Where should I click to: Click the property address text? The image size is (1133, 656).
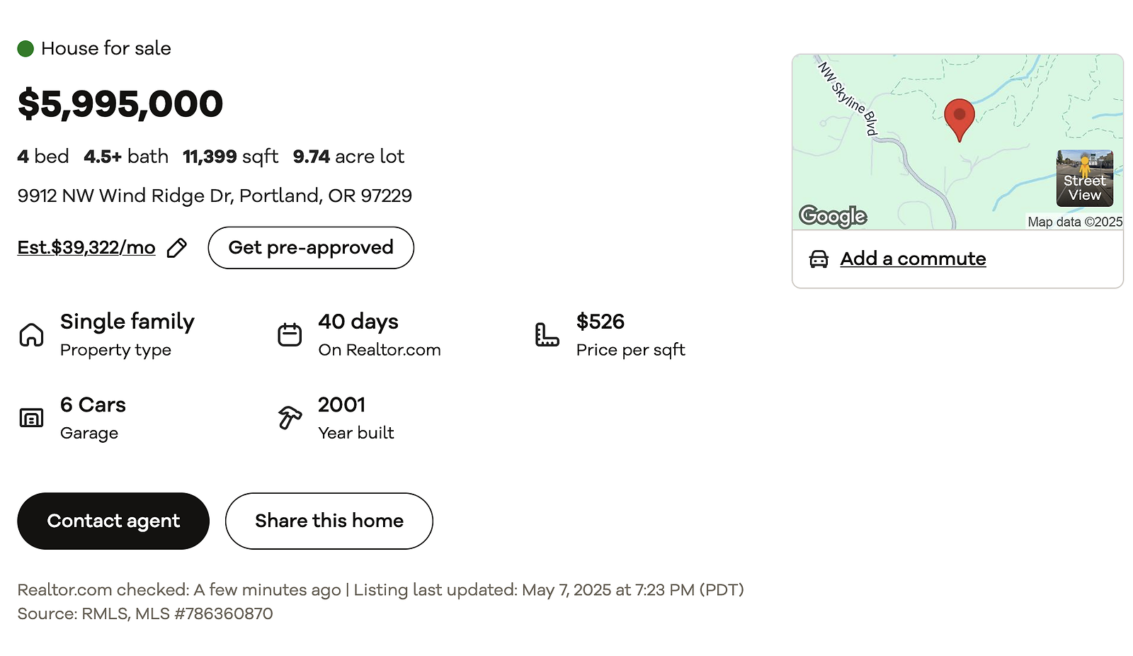click(215, 196)
